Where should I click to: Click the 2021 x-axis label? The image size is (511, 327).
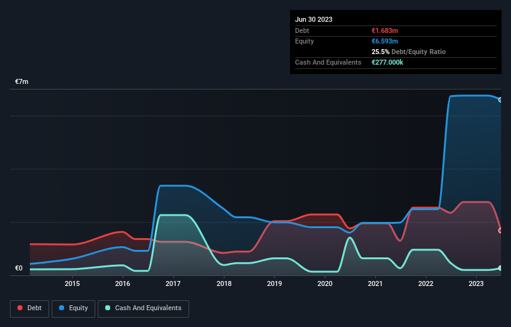375,283
